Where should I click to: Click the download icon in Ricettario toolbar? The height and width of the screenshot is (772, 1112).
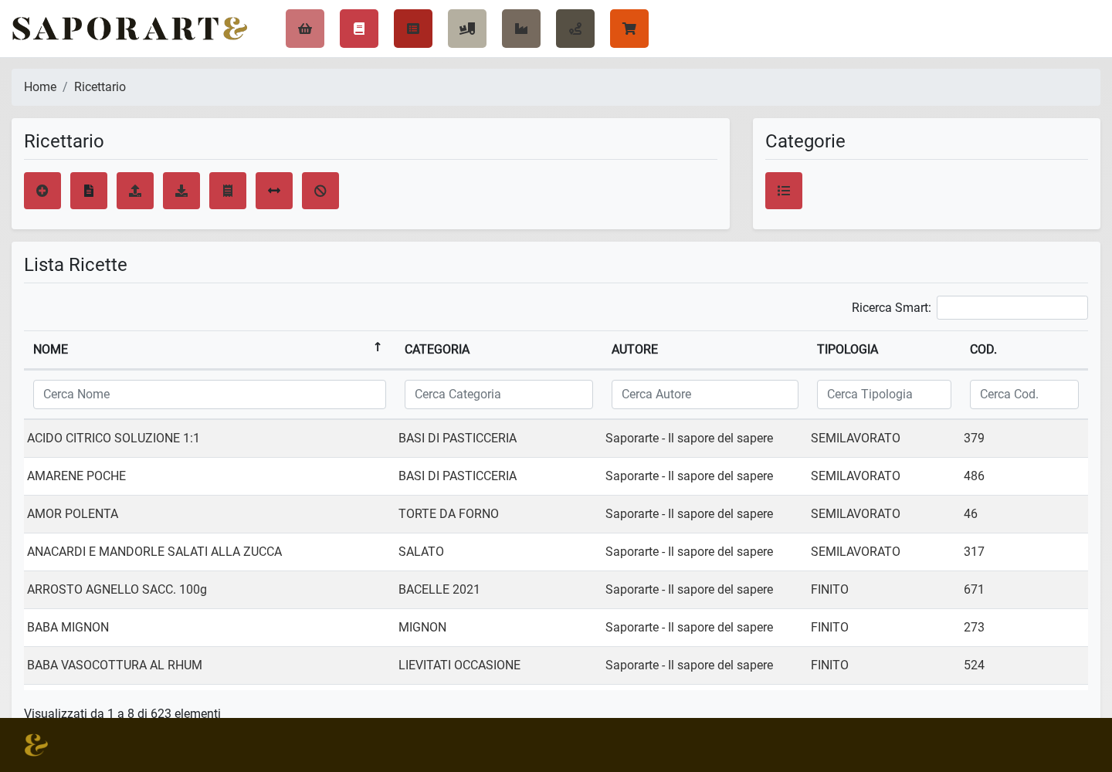point(181,191)
